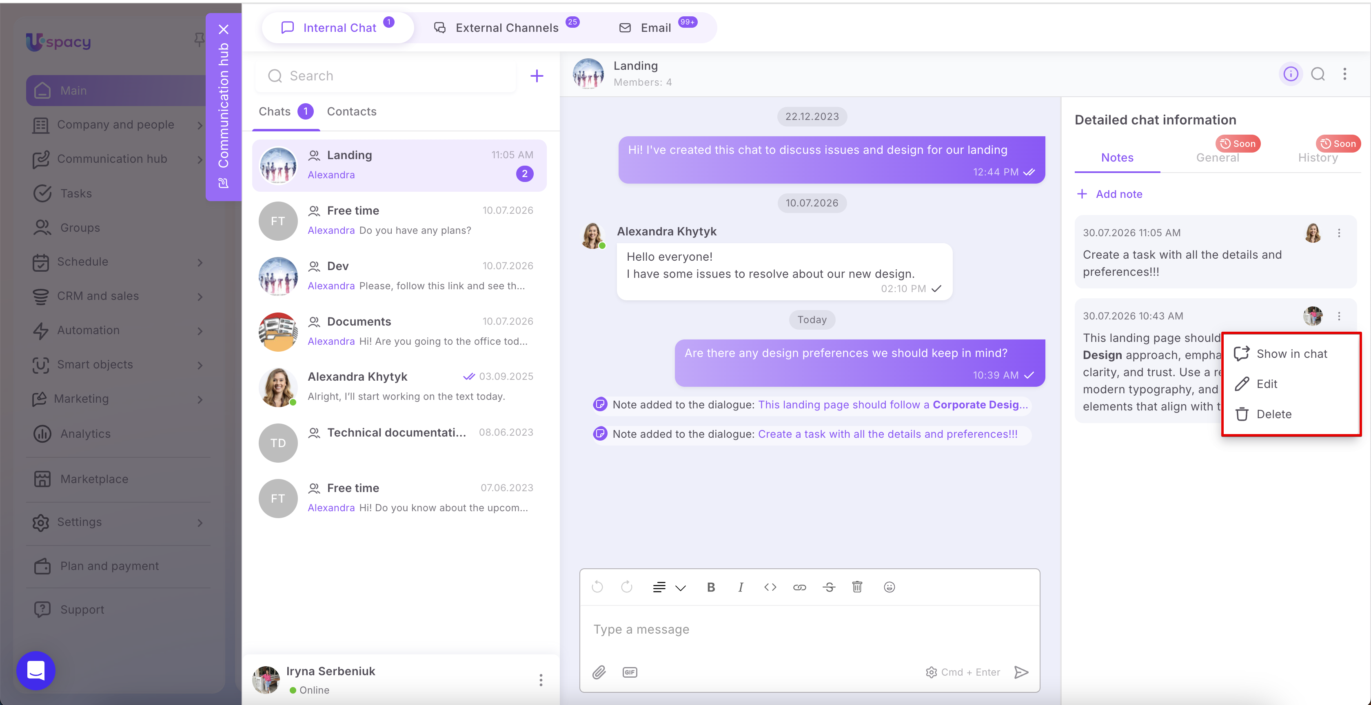Insert a link in the message
The height and width of the screenshot is (705, 1371).
pyautogui.click(x=799, y=587)
